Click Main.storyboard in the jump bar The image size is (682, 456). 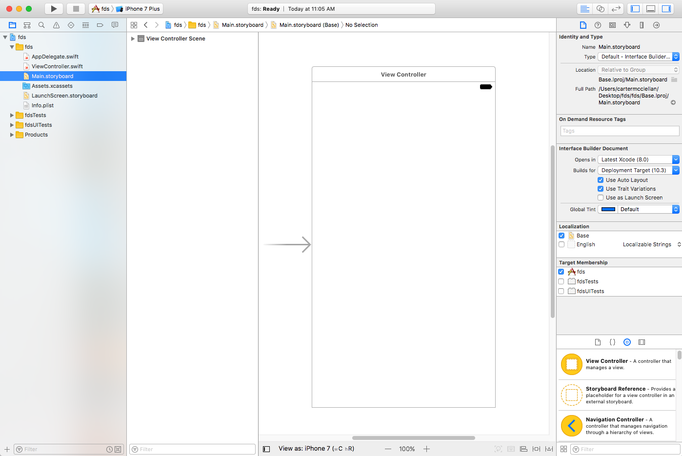[x=242, y=25]
